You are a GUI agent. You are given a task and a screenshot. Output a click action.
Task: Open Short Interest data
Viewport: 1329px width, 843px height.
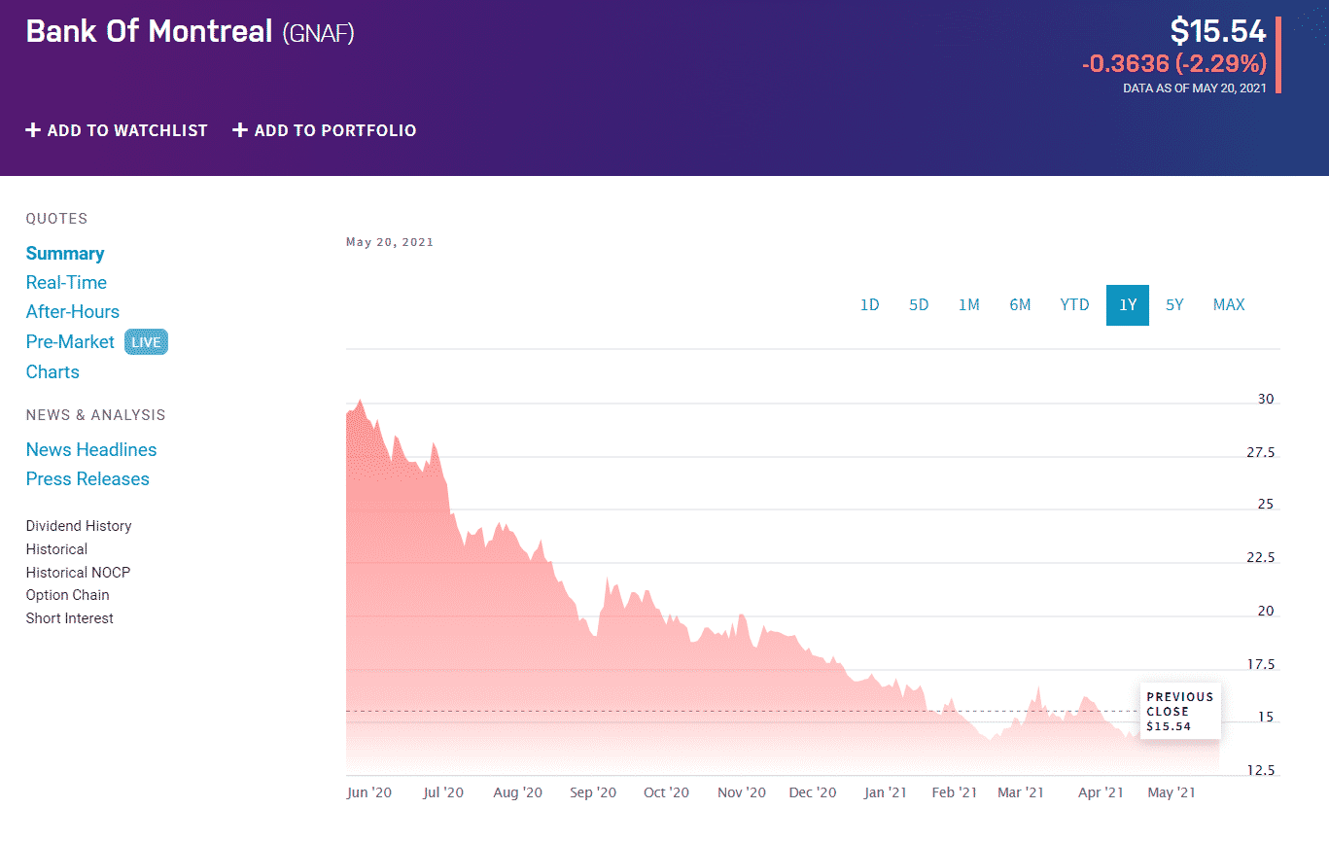pyautogui.click(x=70, y=618)
